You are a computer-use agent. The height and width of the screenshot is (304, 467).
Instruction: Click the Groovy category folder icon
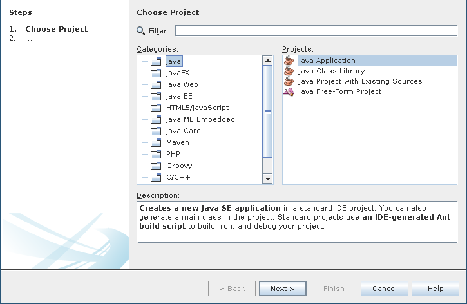tap(155, 166)
